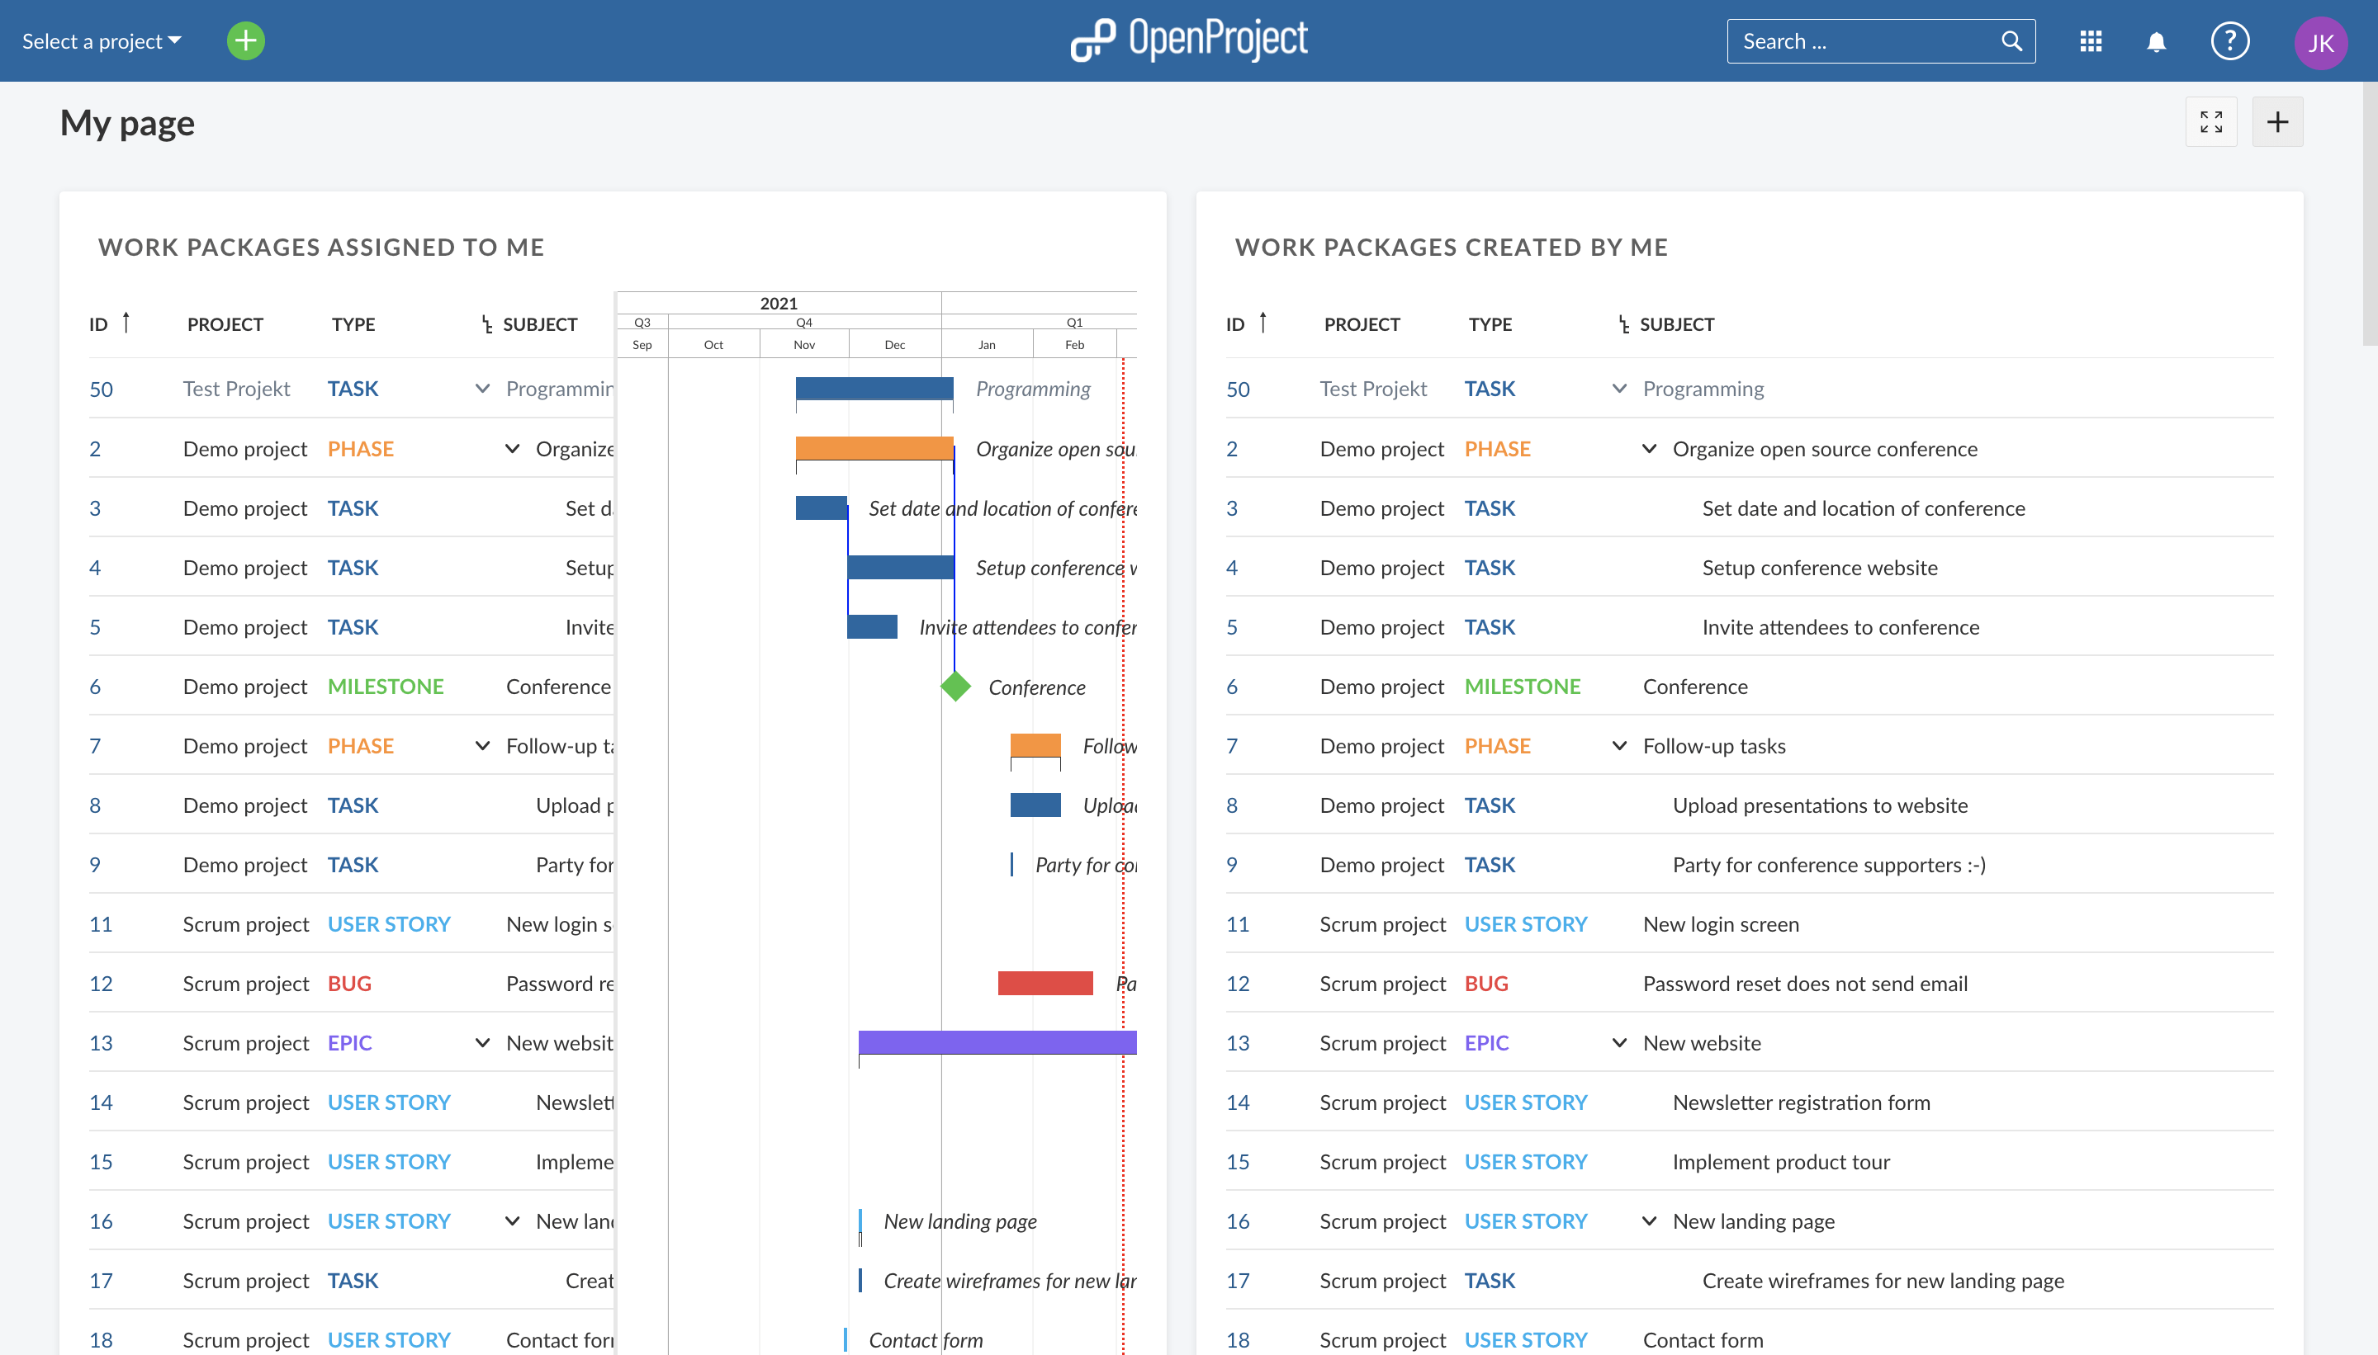Expand the Phase row 2 in left panel

[x=511, y=447]
